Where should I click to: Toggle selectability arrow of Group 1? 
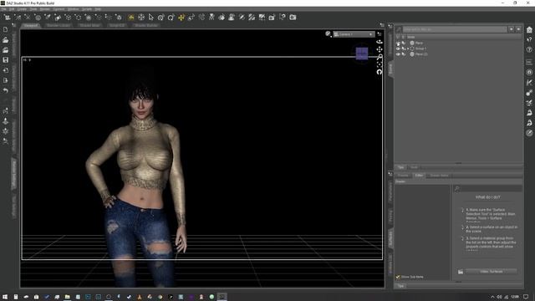(403, 48)
